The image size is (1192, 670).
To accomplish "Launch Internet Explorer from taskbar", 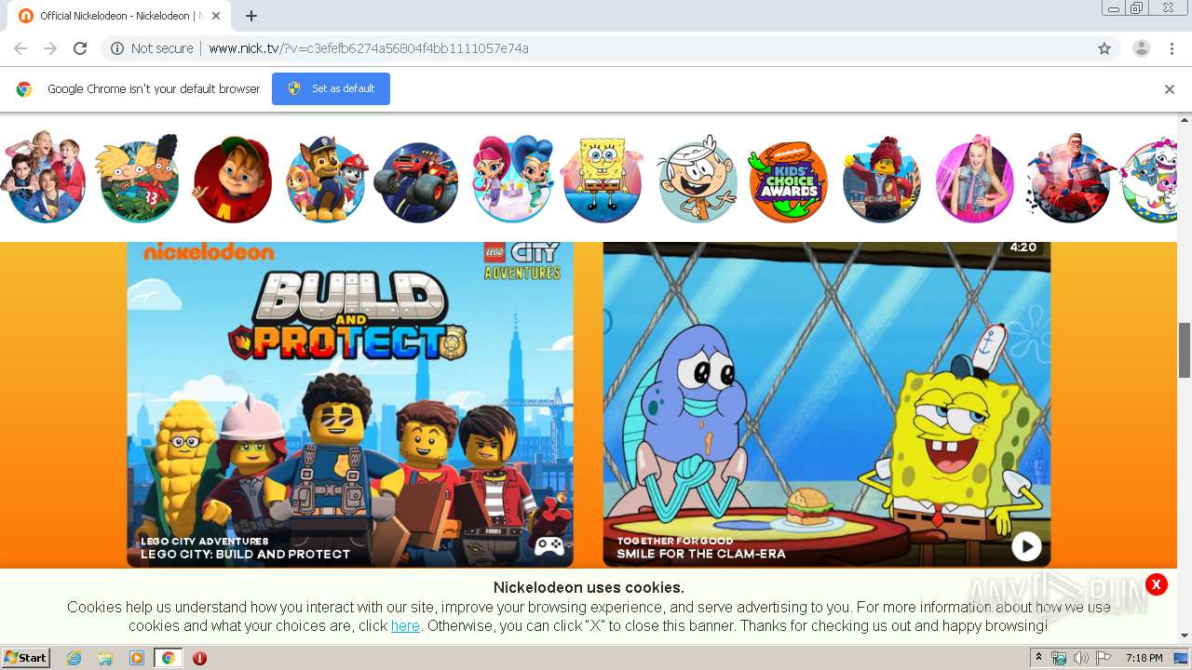I will point(74,658).
